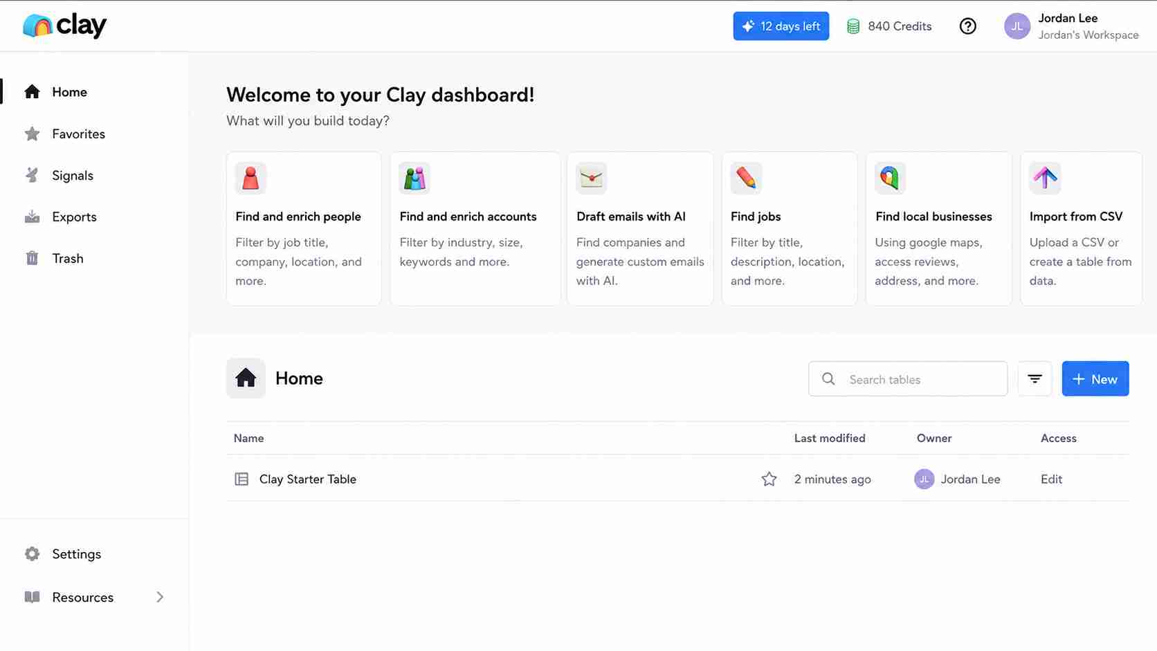1157x651 pixels.
Task: Click the Exports tray icon
Action: tap(32, 217)
